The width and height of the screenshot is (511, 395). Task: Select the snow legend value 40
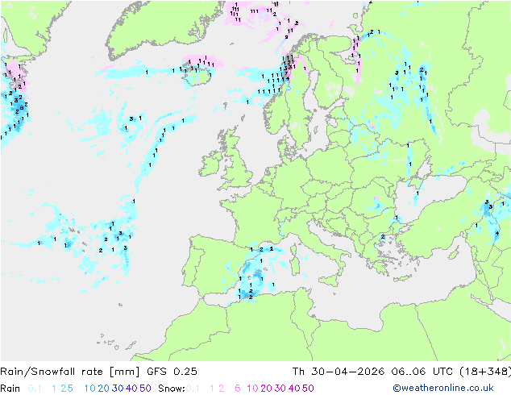(294, 389)
